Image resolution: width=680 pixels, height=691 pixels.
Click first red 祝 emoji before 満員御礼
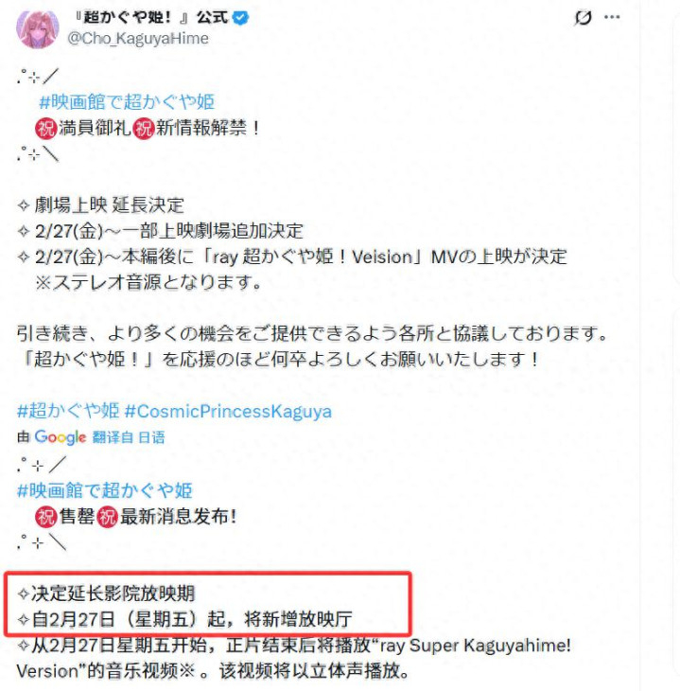point(45,128)
